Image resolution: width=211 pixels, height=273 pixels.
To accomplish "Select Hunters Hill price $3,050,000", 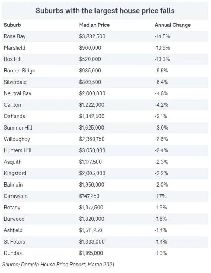I will click(92, 150).
